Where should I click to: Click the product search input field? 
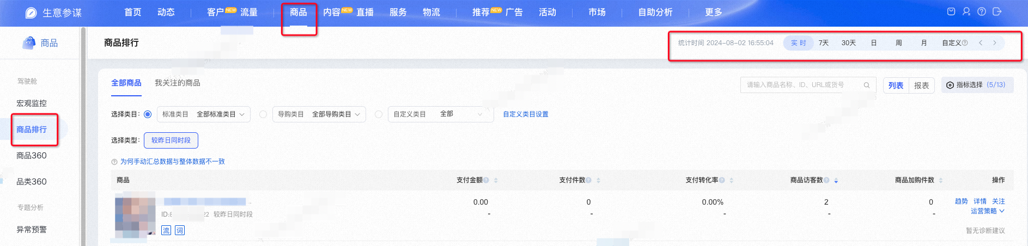(808, 85)
